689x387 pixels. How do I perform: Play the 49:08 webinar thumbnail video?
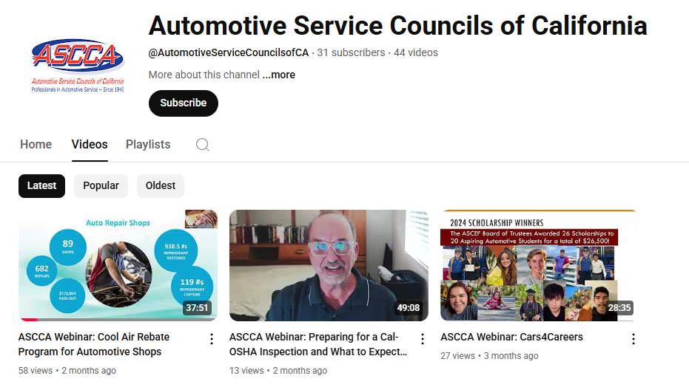(329, 266)
